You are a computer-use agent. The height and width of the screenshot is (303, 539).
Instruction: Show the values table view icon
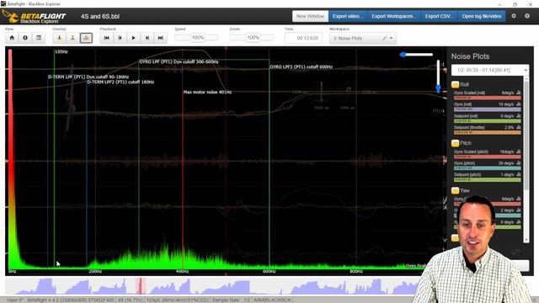39,38
